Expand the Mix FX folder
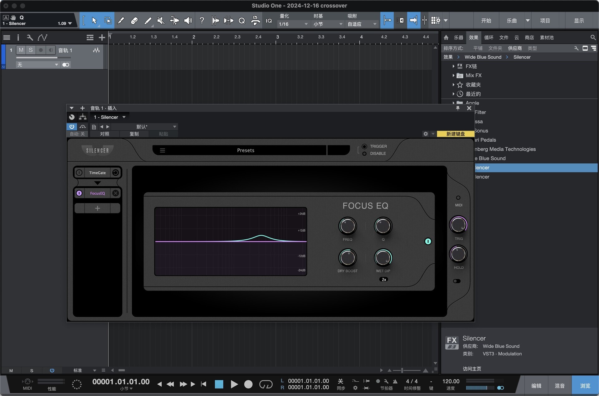The image size is (599, 396). click(x=453, y=76)
